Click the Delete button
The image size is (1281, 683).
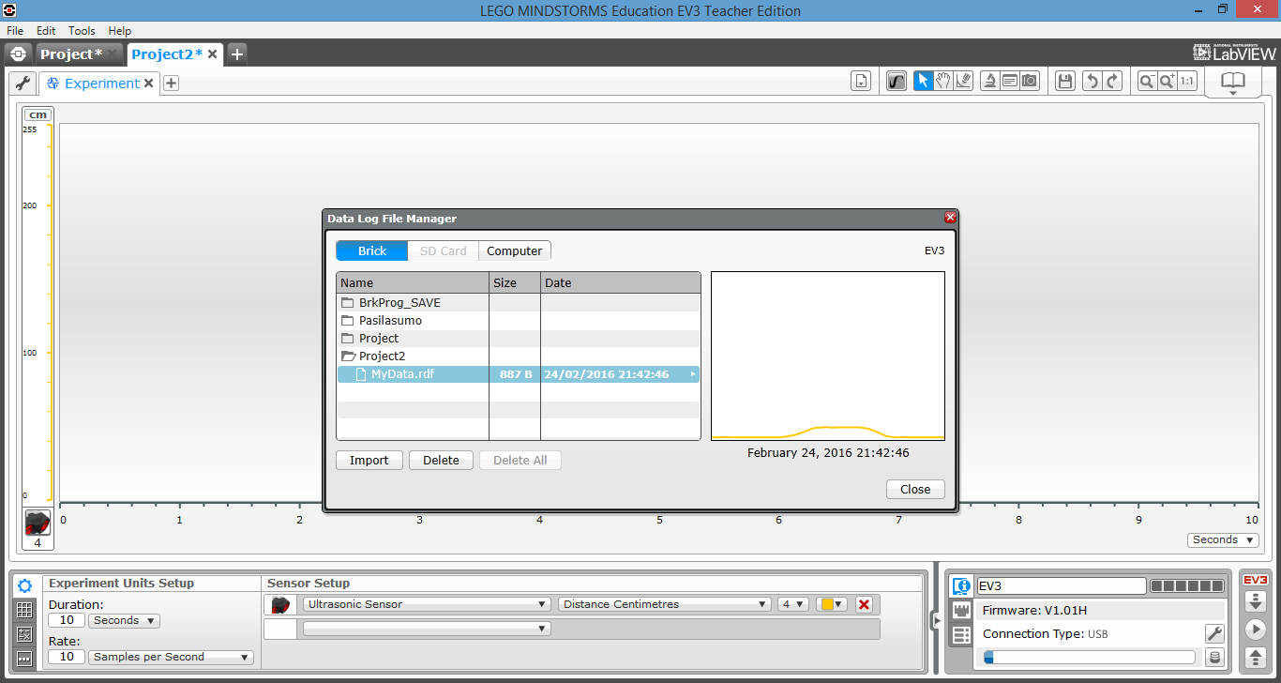[x=441, y=460]
